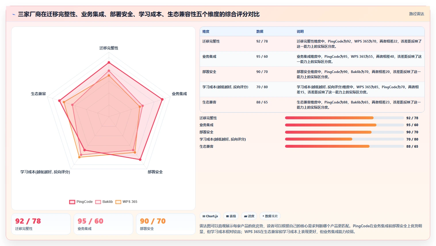Click the 迁移完整性 axis label on the radar
Screen dimensions: 436x246
(109, 48)
